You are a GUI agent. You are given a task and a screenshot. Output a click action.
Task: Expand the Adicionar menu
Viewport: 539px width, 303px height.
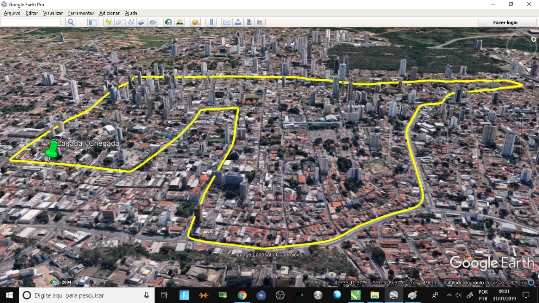point(109,13)
